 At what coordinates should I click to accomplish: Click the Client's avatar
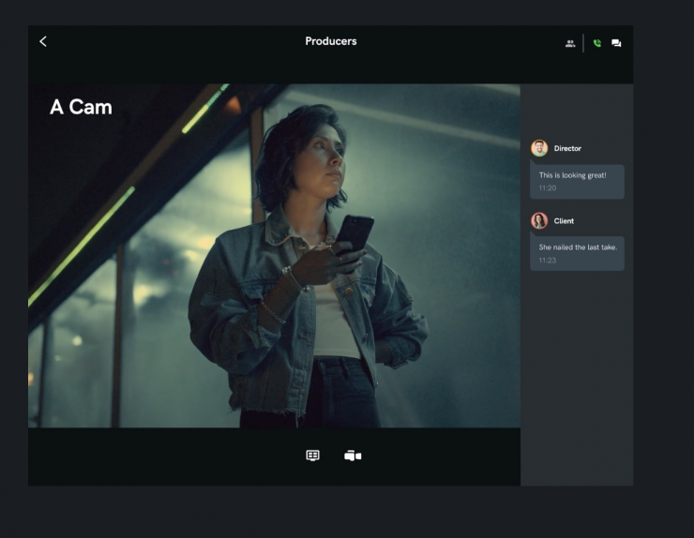[539, 221]
